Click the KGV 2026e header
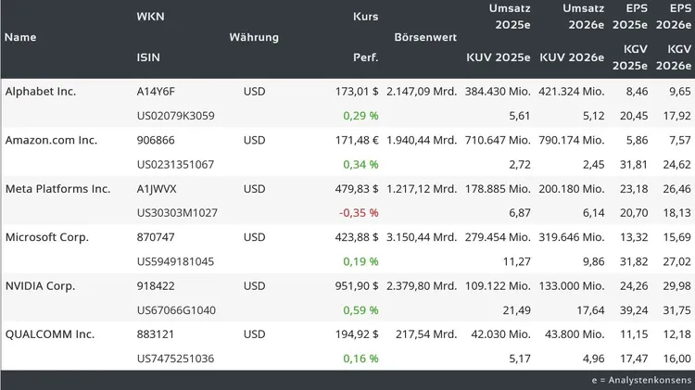The image size is (695, 390). point(674,57)
